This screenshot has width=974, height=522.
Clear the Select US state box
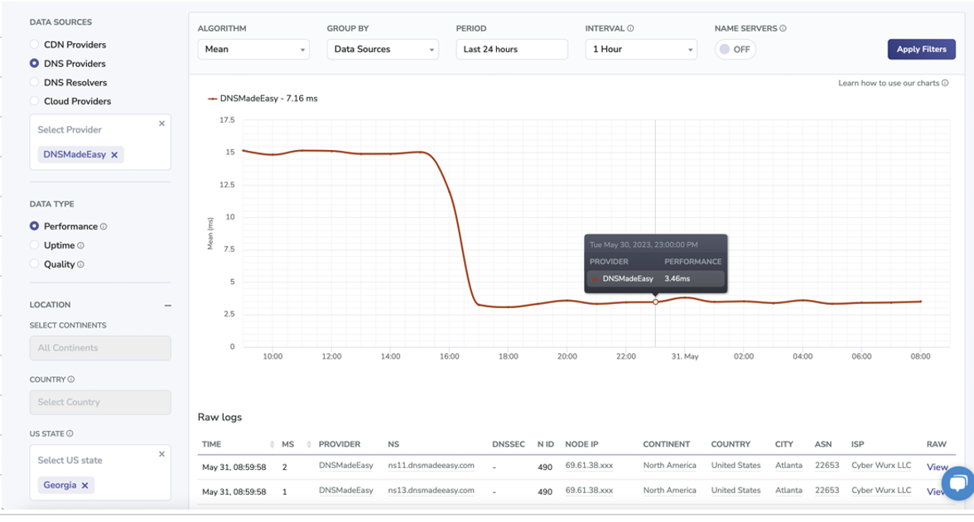pyautogui.click(x=162, y=454)
